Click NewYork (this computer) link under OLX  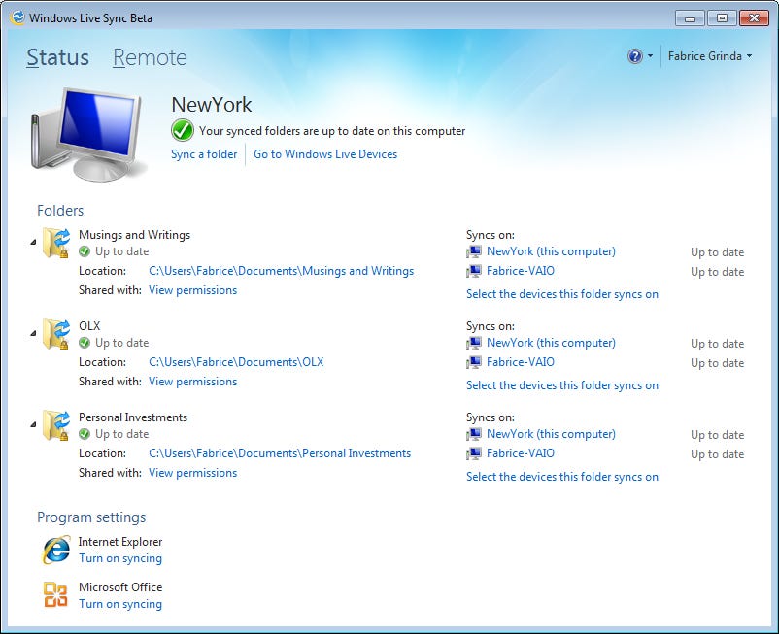point(551,343)
